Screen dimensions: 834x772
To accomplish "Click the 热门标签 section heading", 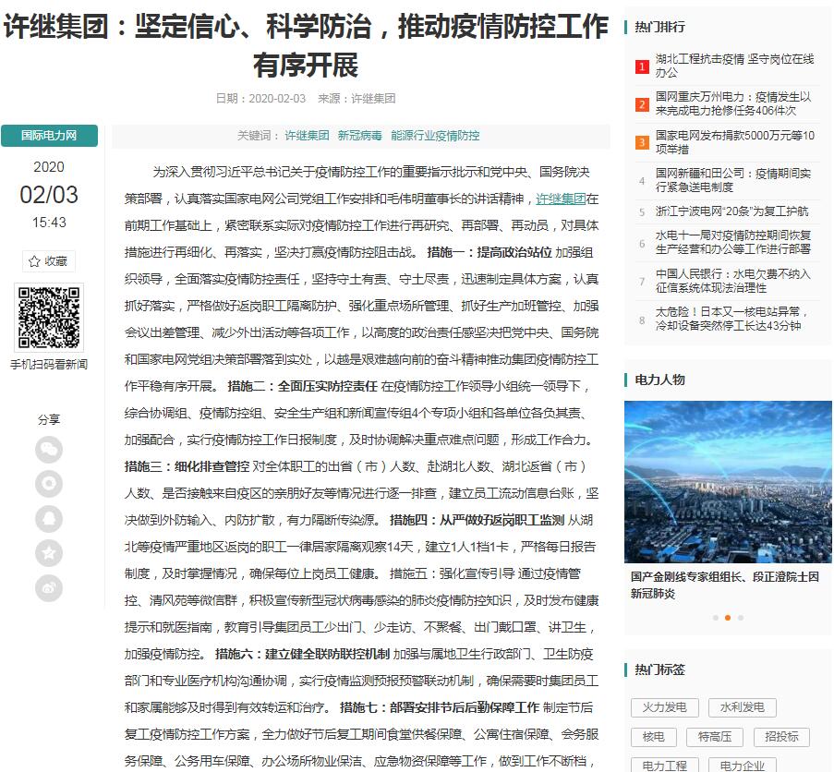I will [x=659, y=669].
